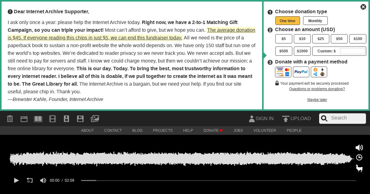Play the audio track

click(x=16, y=180)
